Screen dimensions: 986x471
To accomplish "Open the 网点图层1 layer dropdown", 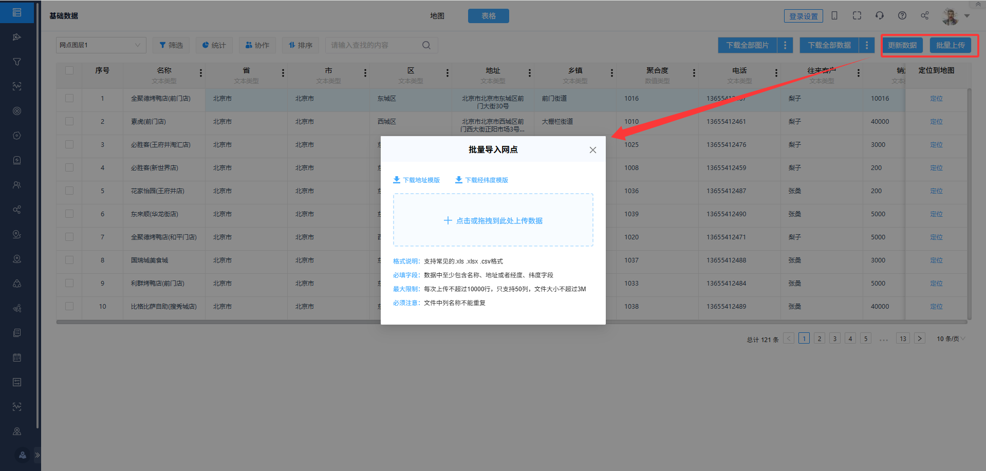I will click(x=101, y=45).
